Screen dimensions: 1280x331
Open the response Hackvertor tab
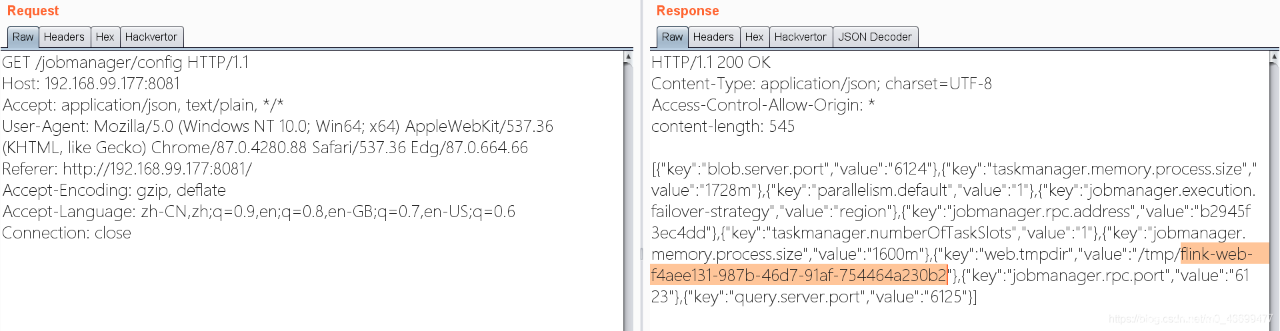tap(800, 37)
